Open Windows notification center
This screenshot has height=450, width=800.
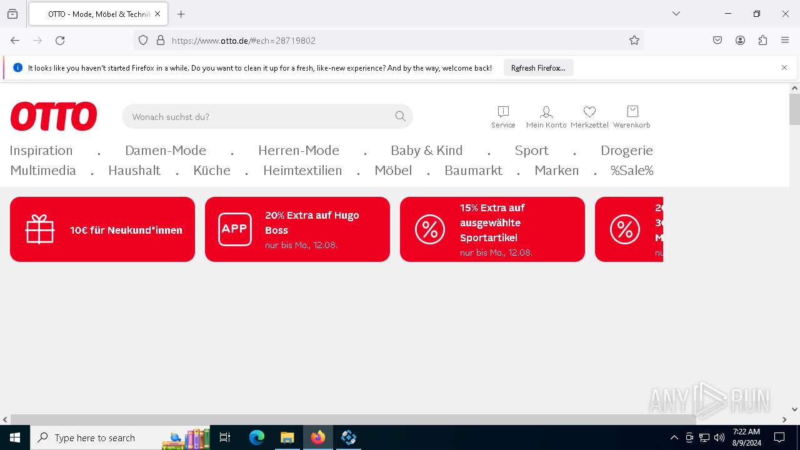coord(779,437)
